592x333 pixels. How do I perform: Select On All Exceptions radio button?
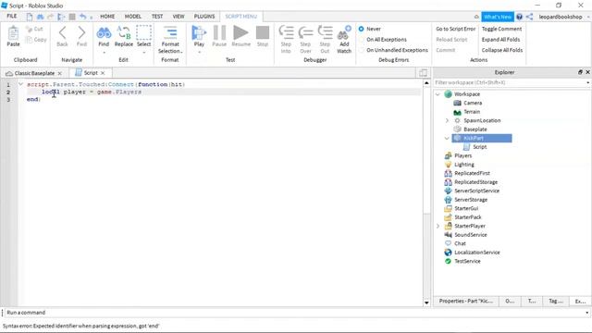pyautogui.click(x=362, y=40)
